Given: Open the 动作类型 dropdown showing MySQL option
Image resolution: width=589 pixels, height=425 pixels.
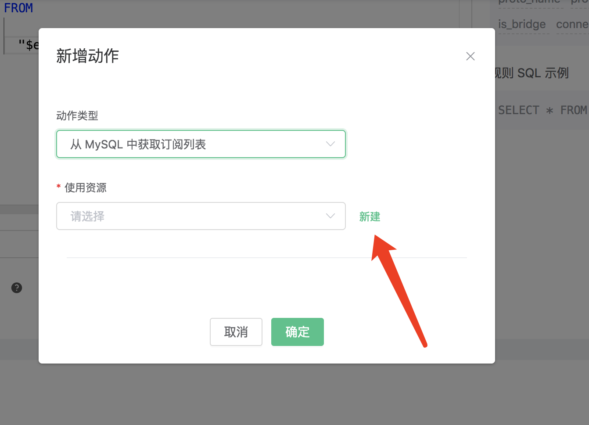Looking at the screenshot, I should [x=201, y=144].
